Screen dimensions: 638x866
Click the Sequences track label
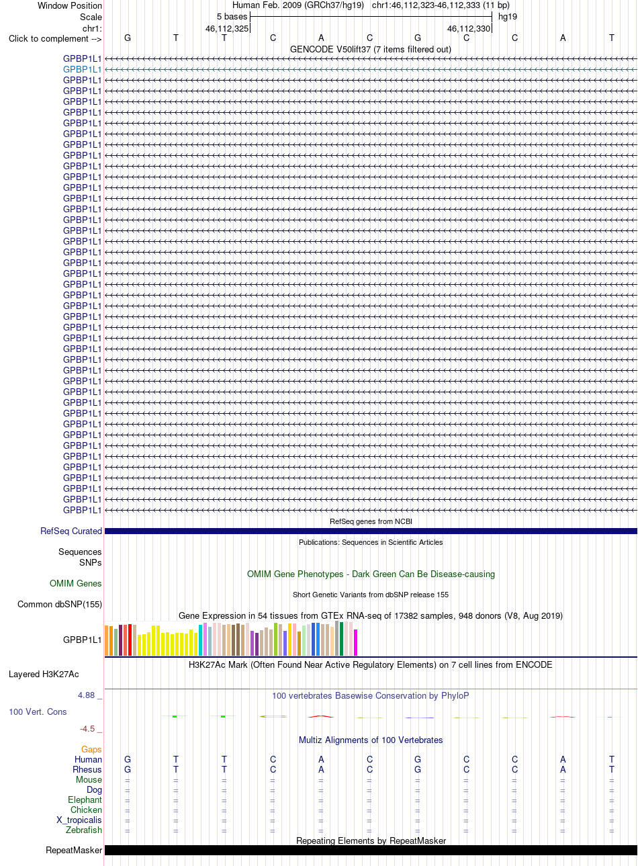point(80,552)
